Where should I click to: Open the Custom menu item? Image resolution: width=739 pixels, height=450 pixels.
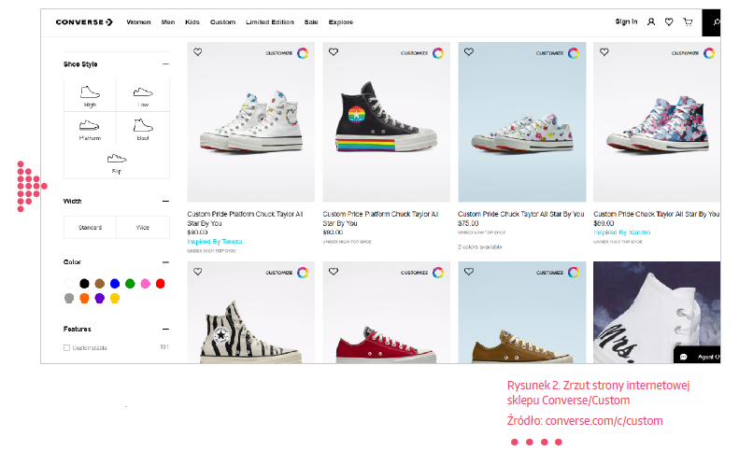point(222,22)
